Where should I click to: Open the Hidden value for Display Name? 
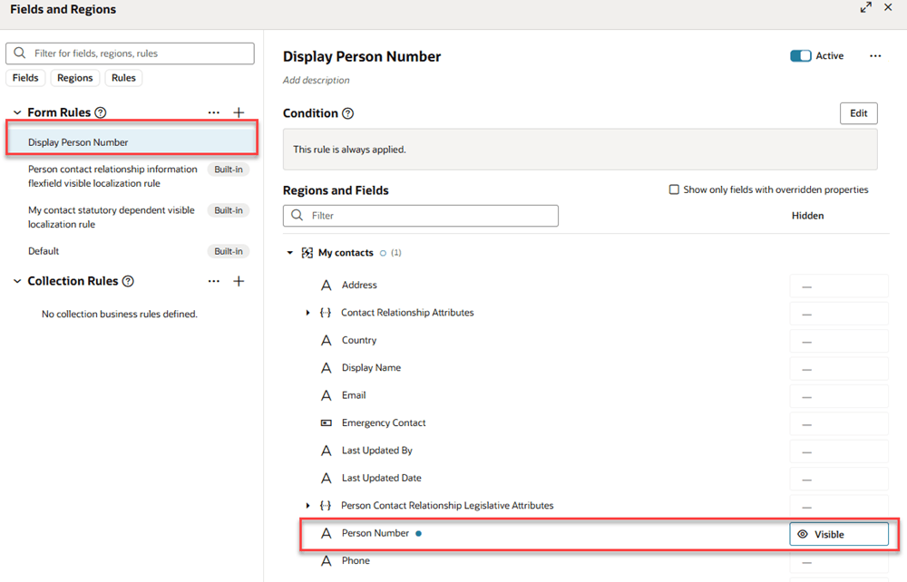tap(839, 369)
